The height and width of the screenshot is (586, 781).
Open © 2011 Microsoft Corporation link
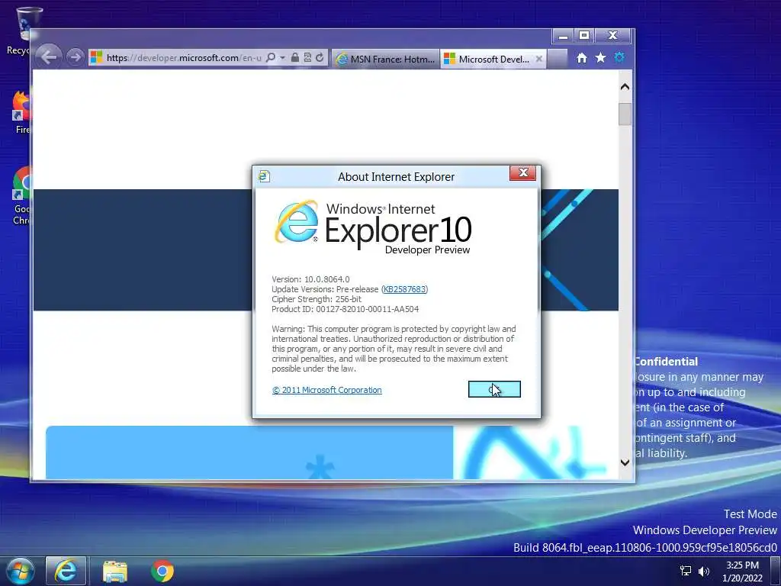click(x=326, y=390)
